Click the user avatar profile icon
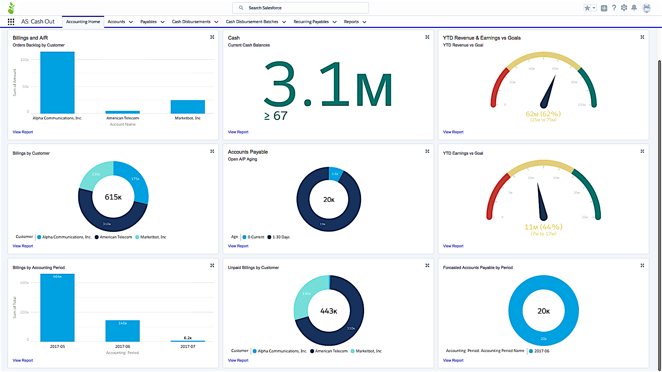 [x=647, y=8]
